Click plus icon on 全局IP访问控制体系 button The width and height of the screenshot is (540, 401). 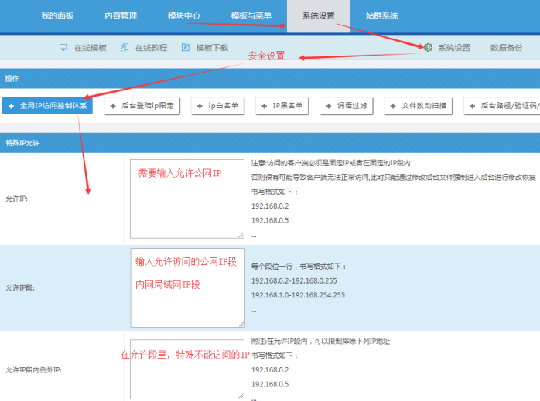pyautogui.click(x=12, y=106)
